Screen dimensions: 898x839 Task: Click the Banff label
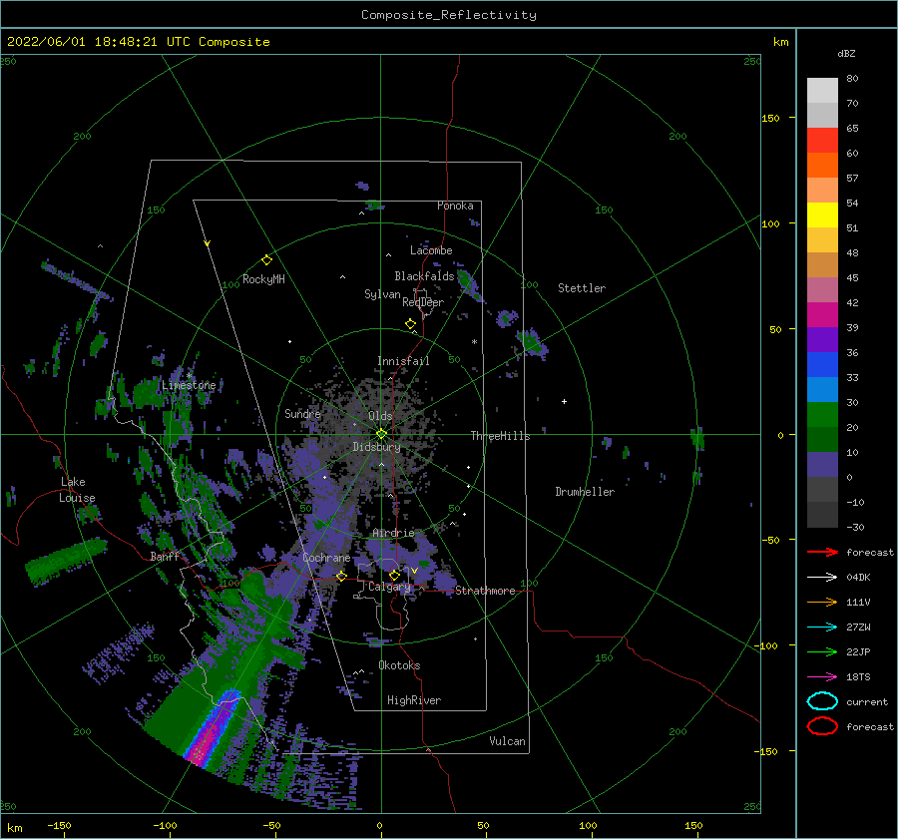point(165,556)
